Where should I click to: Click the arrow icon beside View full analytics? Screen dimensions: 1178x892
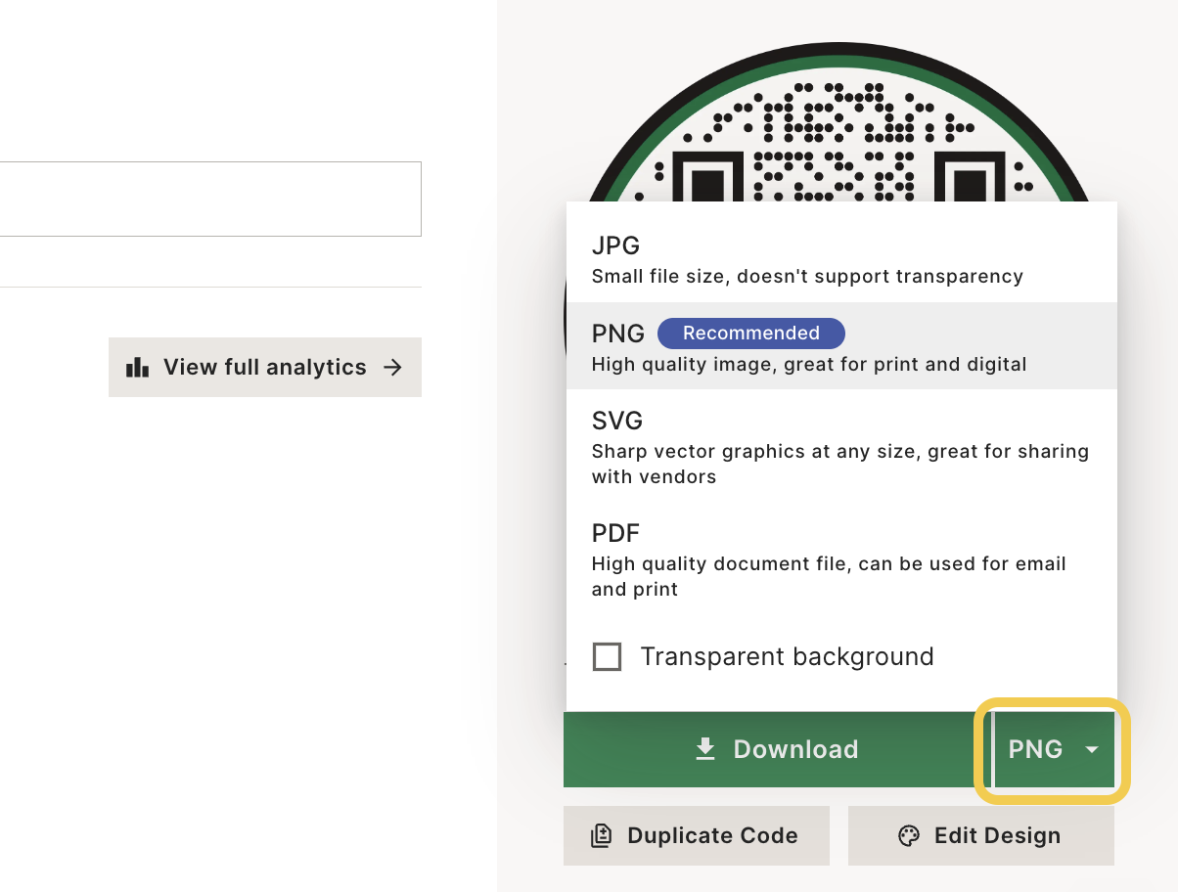click(392, 368)
